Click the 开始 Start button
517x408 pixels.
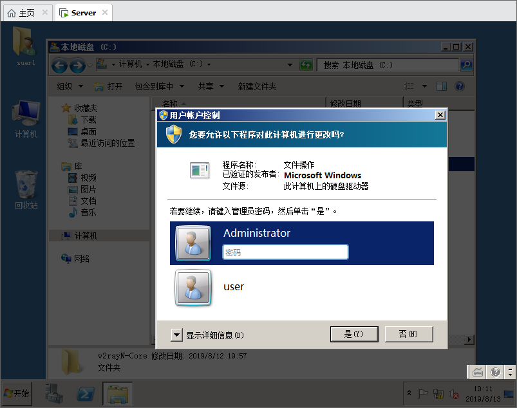17,393
